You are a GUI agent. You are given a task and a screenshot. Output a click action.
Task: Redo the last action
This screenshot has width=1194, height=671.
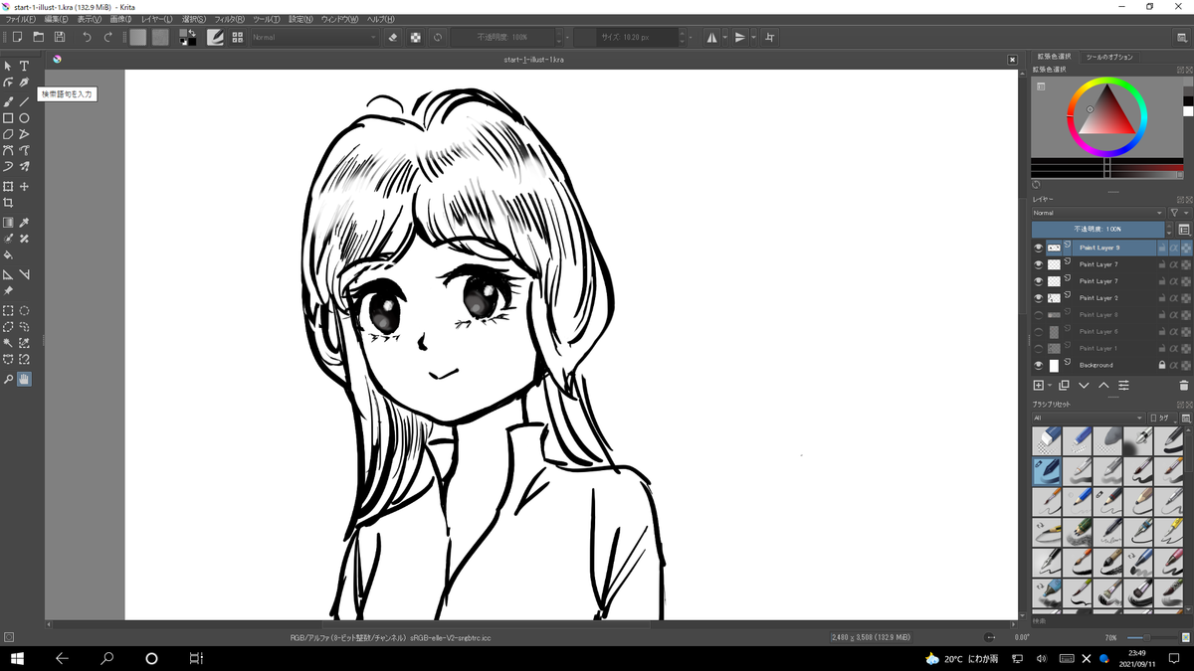click(x=108, y=37)
